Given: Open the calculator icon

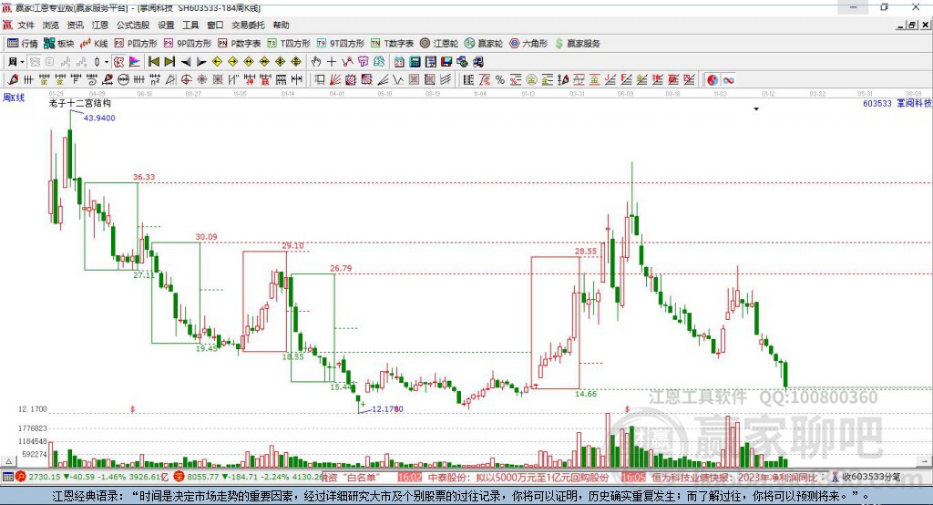Looking at the screenshot, I should (415, 62).
